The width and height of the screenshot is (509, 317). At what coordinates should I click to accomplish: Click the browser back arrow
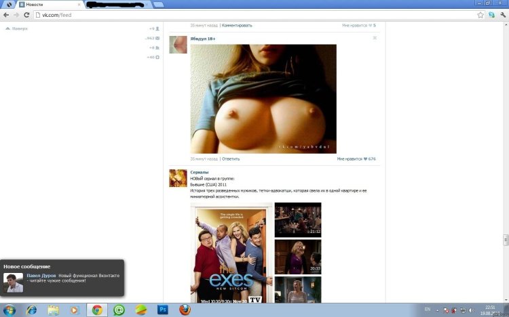point(5,14)
